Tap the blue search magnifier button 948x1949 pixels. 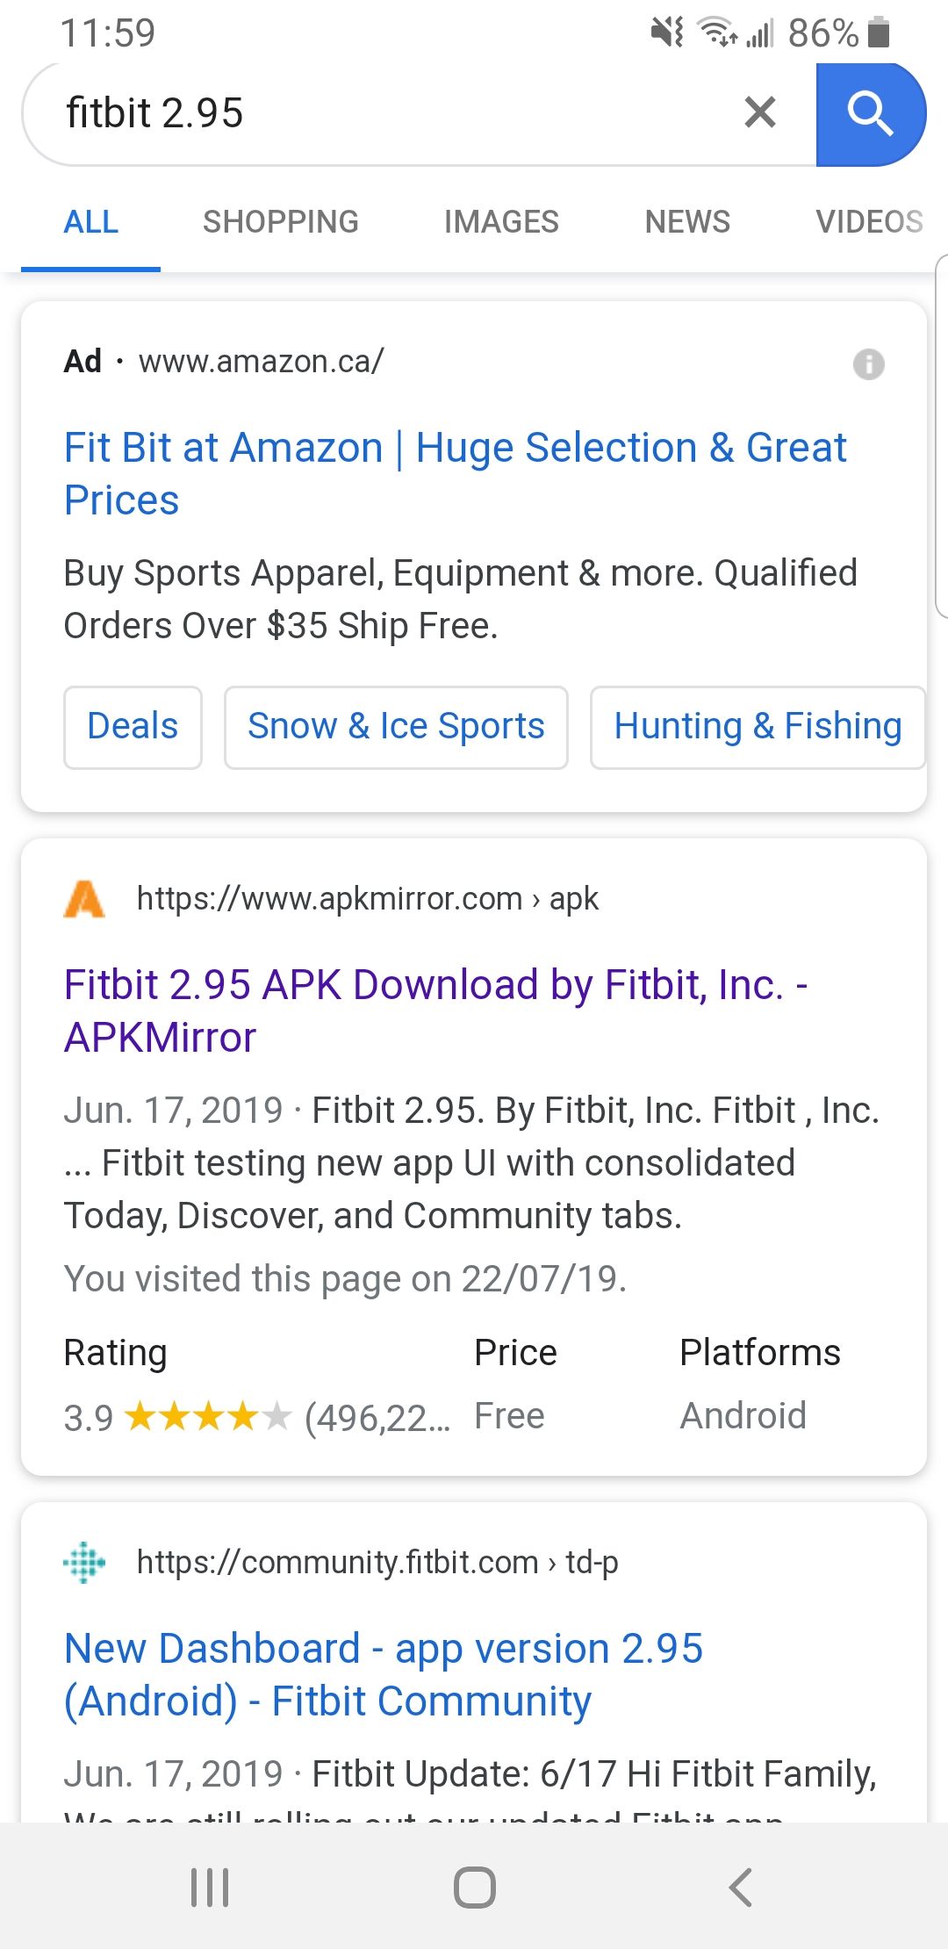[870, 114]
